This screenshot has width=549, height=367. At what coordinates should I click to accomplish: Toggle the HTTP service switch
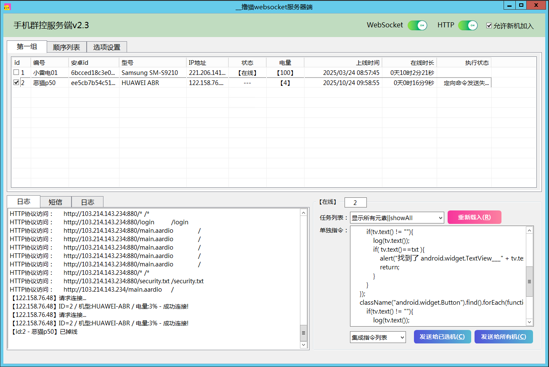pos(468,25)
